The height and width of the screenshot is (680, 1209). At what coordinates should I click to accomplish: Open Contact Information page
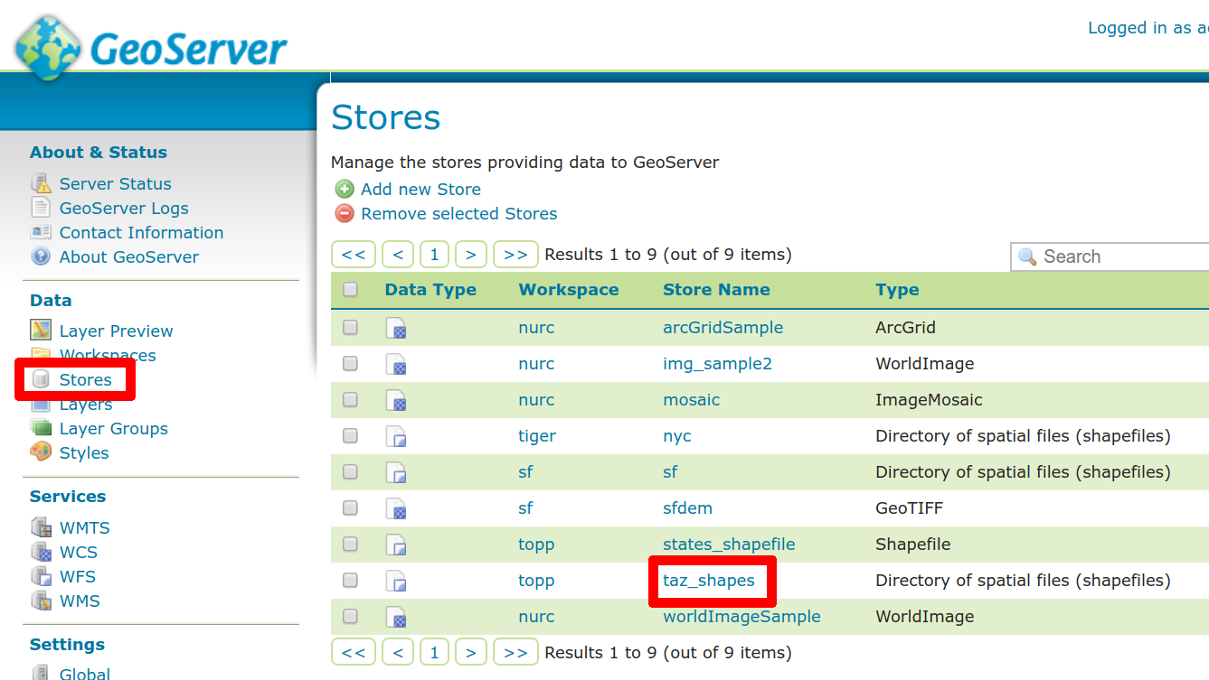coord(141,232)
